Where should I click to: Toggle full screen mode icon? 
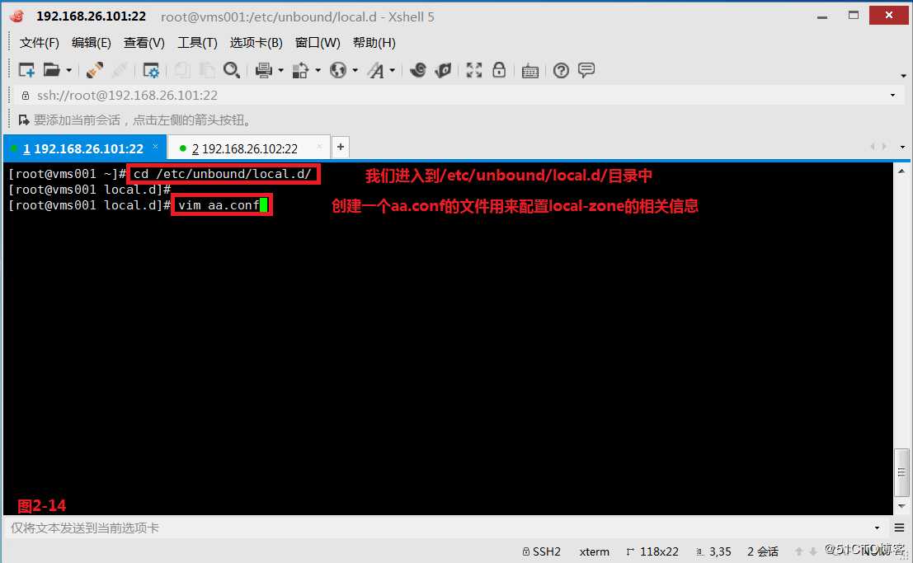(474, 70)
